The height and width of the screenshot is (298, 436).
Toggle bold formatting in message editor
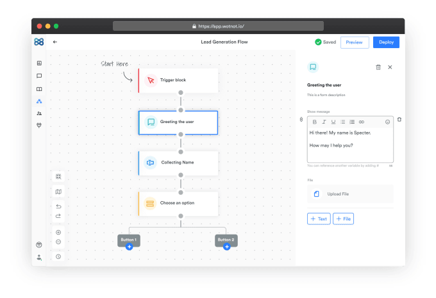tap(314, 122)
